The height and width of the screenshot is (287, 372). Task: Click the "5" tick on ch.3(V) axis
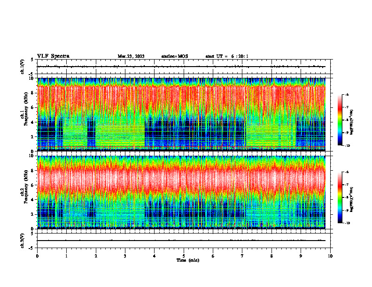pos(32,234)
